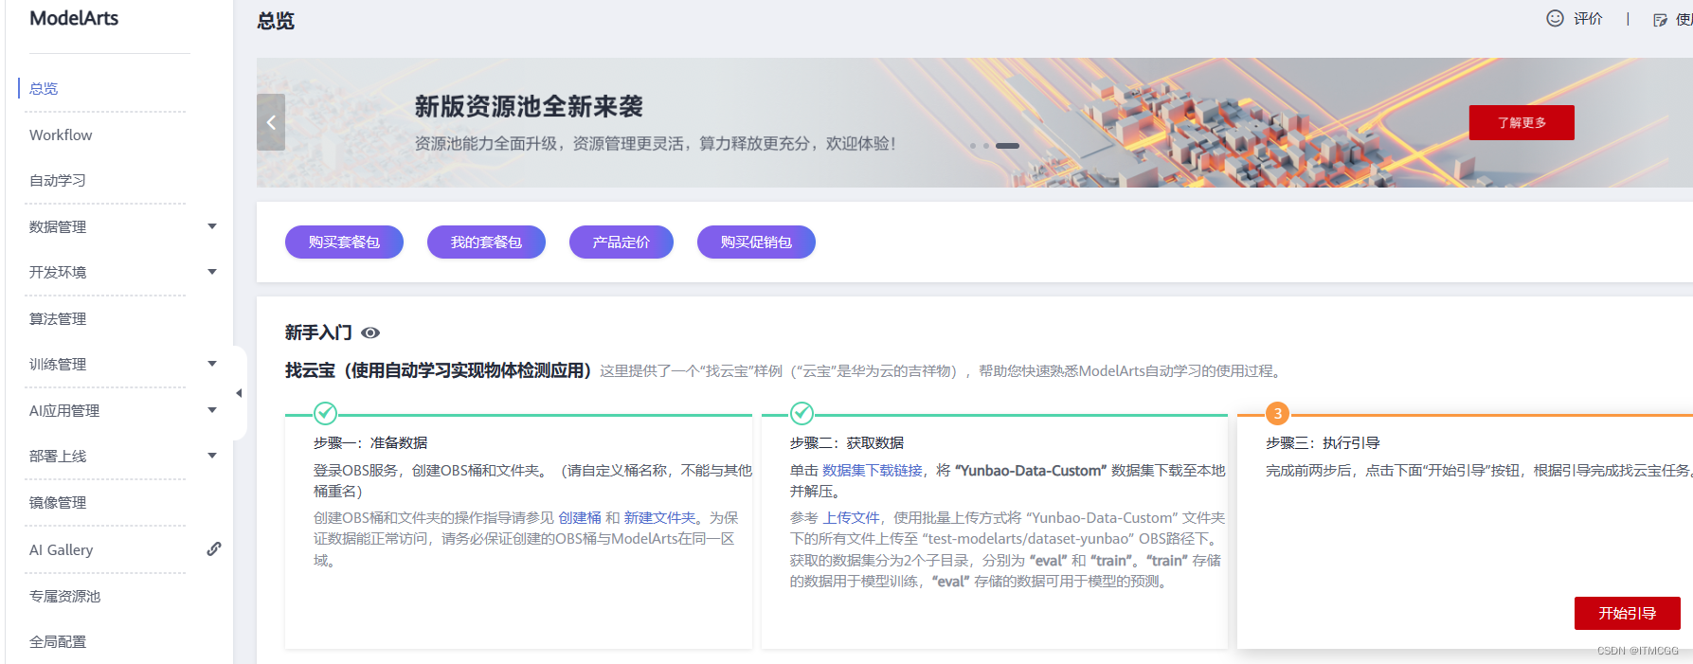Image resolution: width=1693 pixels, height=664 pixels.
Task: Collapse the sidebar with the arrow handle
Action: [239, 393]
